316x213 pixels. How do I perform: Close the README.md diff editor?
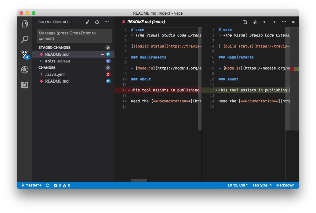tap(293, 22)
